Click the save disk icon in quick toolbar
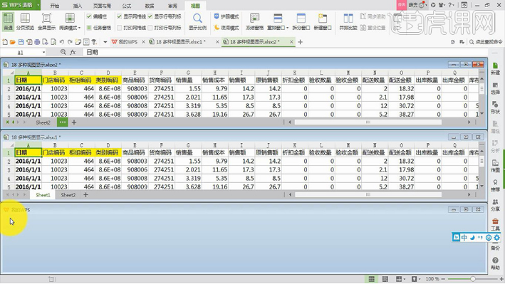This screenshot has width=505, height=284. pos(21,42)
